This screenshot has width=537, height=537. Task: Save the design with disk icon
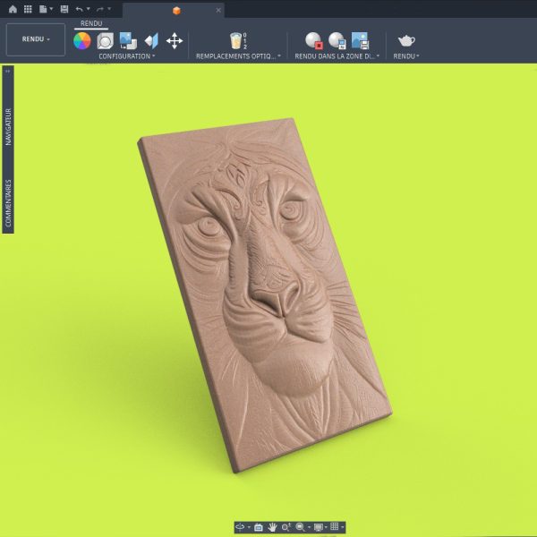pos(64,9)
